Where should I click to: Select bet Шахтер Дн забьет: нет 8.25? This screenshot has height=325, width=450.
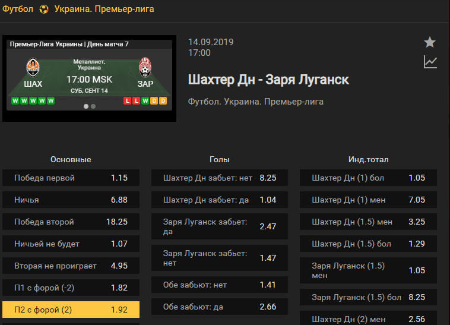tap(220, 178)
